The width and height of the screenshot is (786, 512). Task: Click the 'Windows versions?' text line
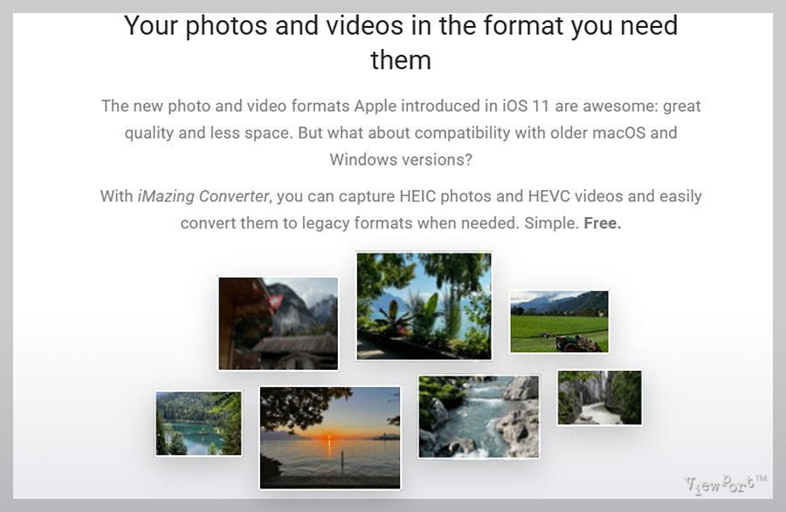pos(401,160)
